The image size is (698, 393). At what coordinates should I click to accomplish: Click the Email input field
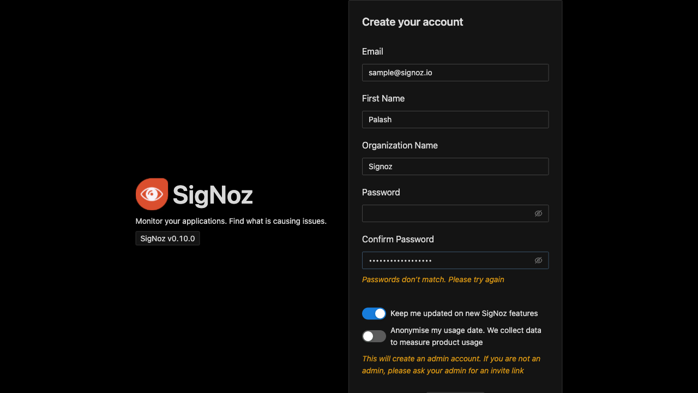click(x=455, y=73)
